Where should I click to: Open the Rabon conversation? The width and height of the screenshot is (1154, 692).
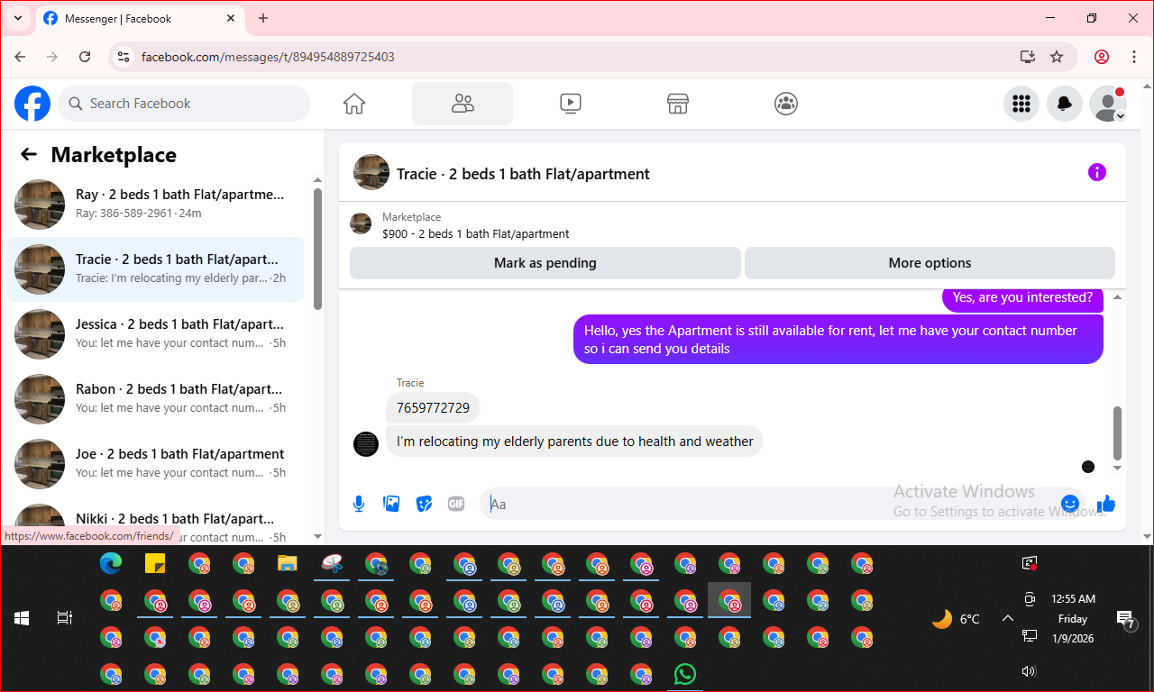coord(155,399)
